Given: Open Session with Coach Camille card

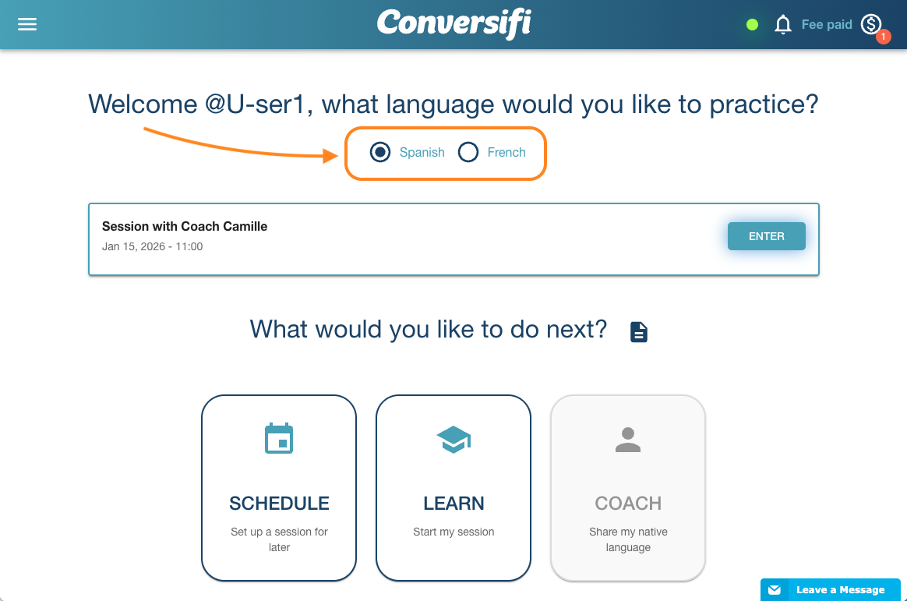Looking at the screenshot, I should (453, 239).
